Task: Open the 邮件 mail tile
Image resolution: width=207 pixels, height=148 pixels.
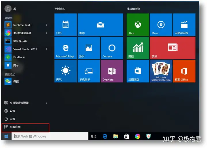Action: [100, 25]
